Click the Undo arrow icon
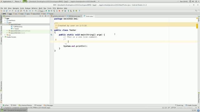 click(10, 11)
